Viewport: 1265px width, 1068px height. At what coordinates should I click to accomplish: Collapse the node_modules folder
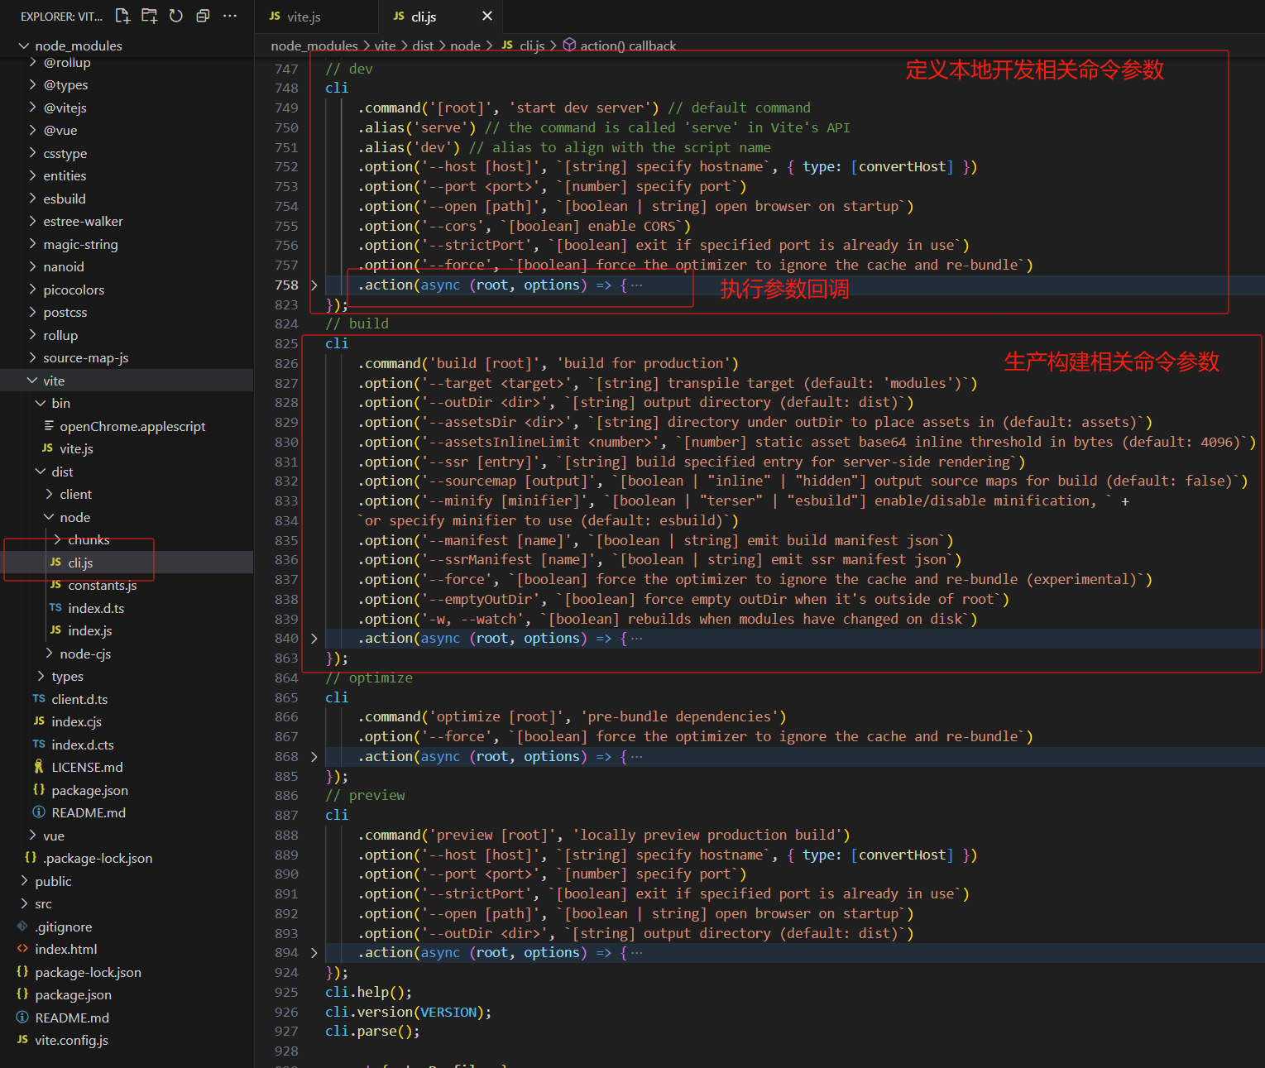click(x=127, y=45)
